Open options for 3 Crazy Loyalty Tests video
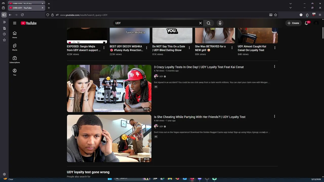Viewport: 324px width, 182px height. [x=274, y=66]
